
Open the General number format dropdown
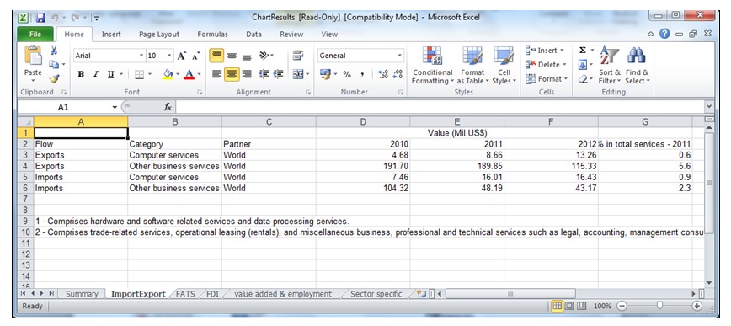click(399, 56)
